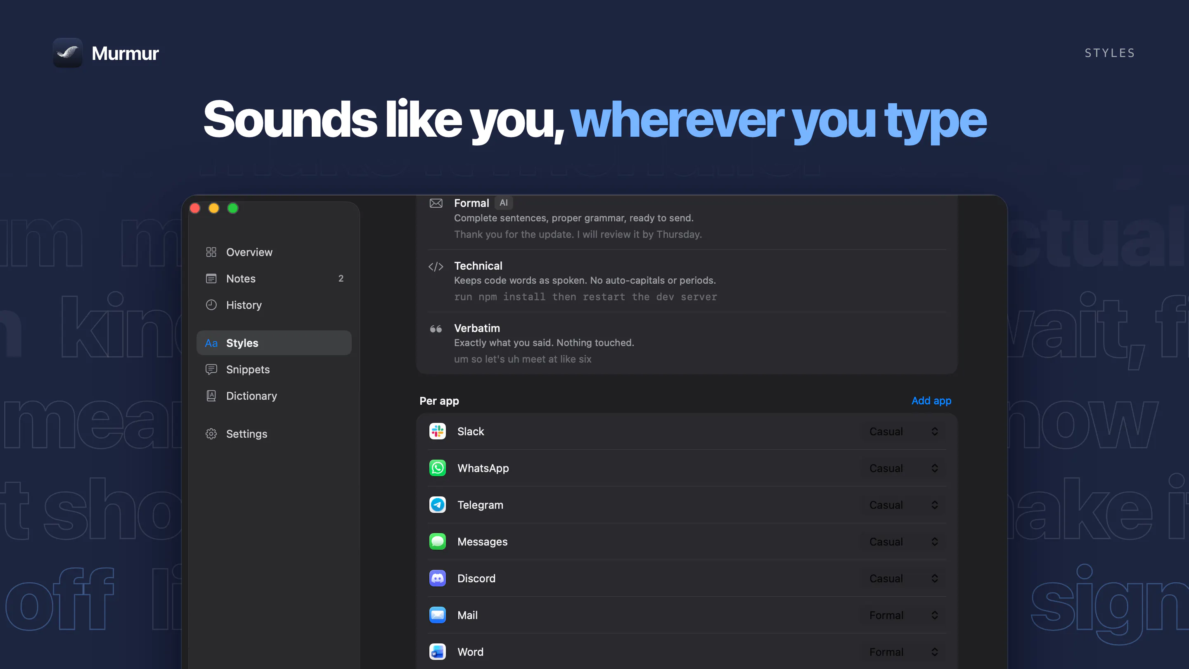The image size is (1189, 669).
Task: Click the Technical code brackets icon
Action: pos(436,266)
